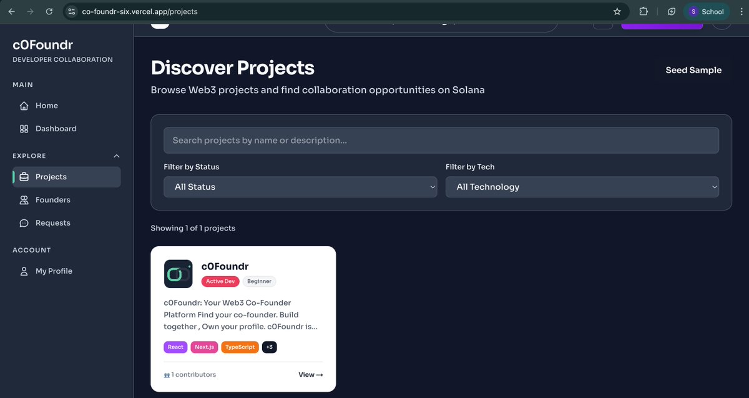This screenshot has height=398, width=749.
Task: Select Projects in the sidebar
Action: [67, 177]
